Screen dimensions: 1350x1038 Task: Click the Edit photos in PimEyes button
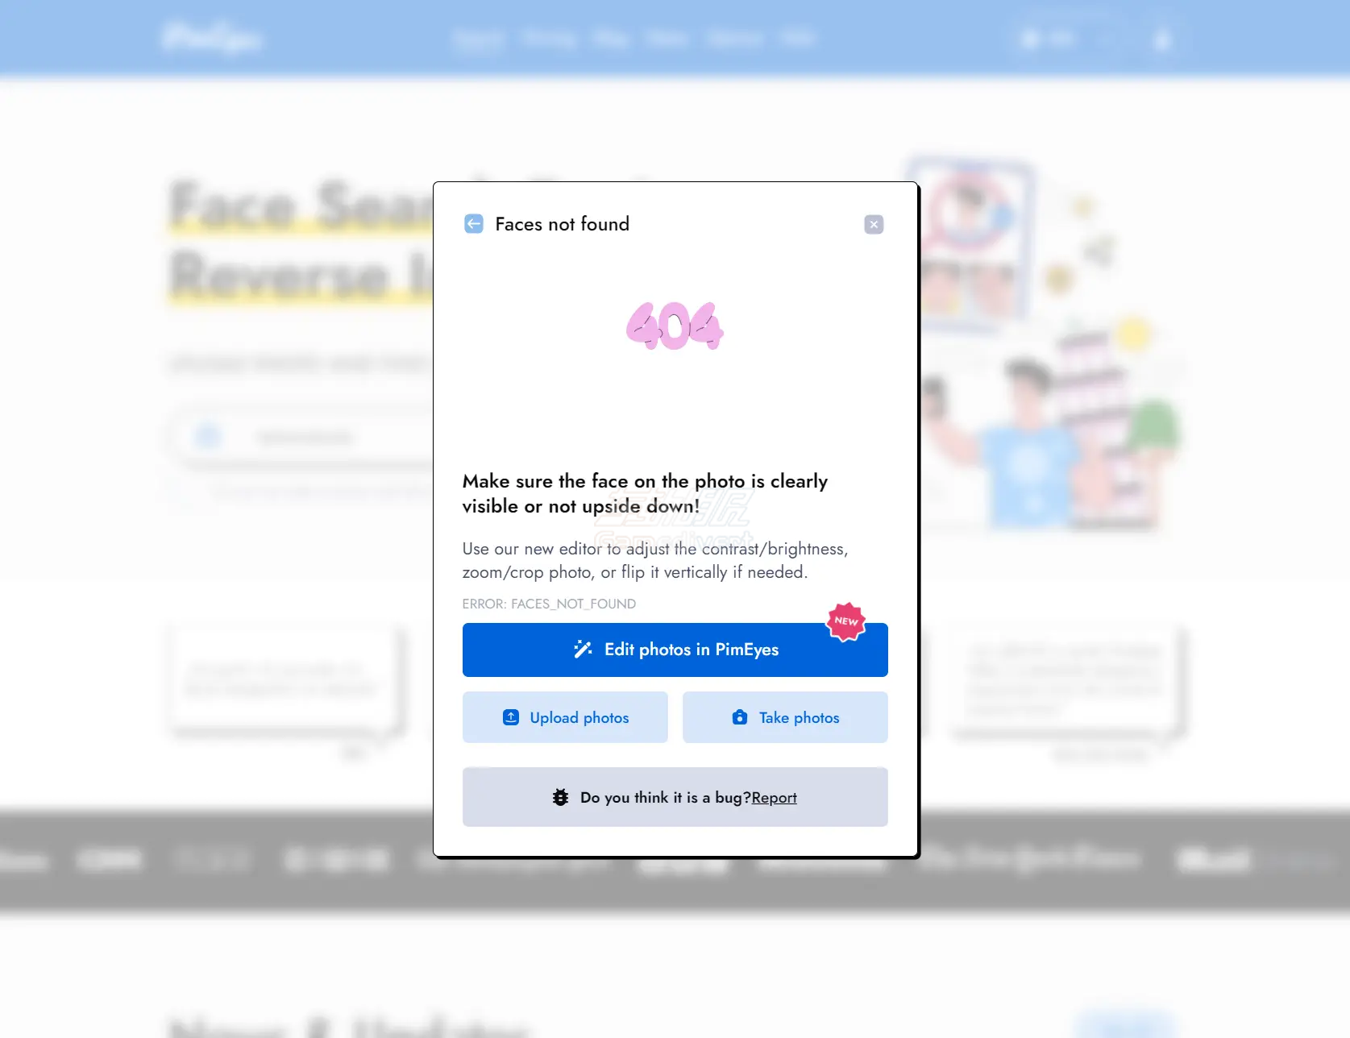click(675, 650)
